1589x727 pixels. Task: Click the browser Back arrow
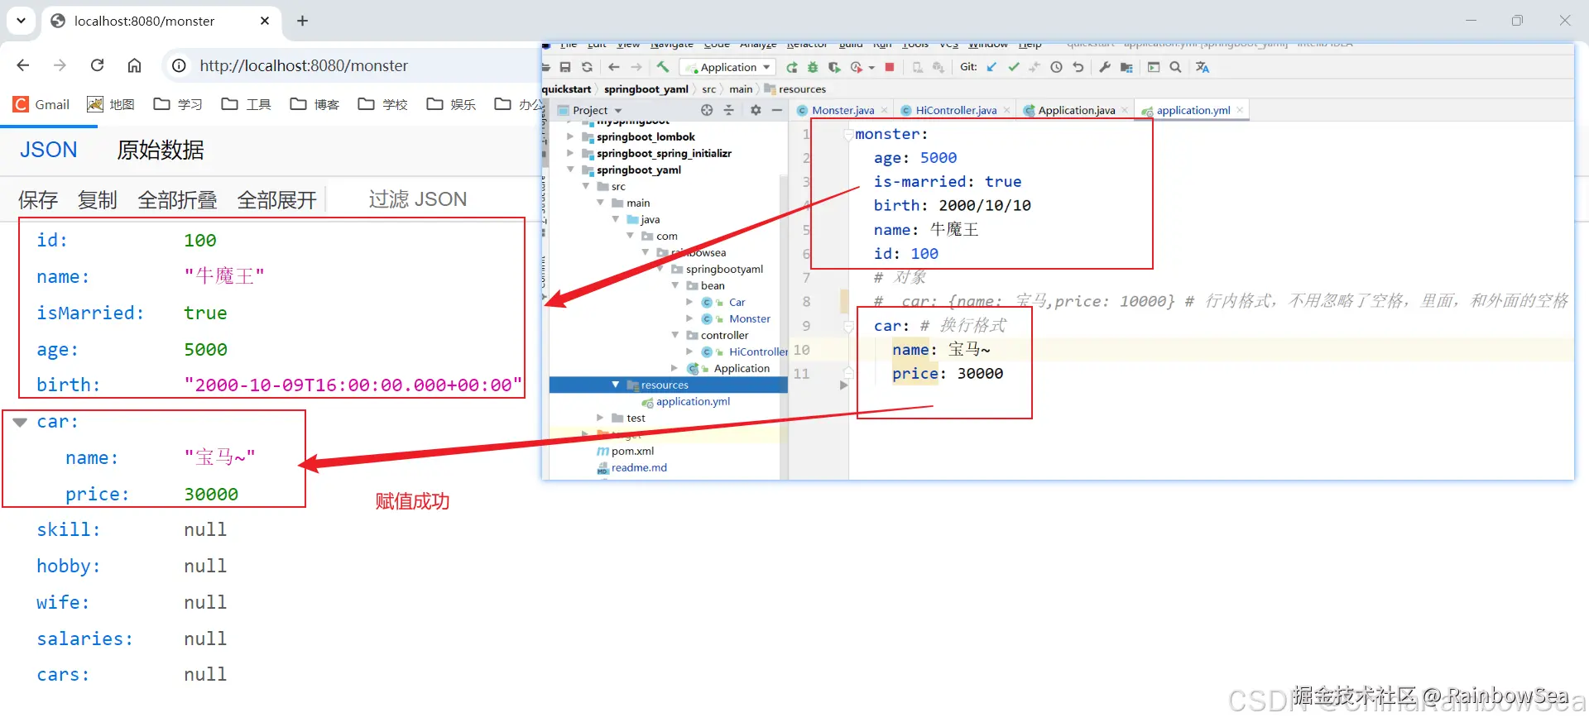click(23, 65)
